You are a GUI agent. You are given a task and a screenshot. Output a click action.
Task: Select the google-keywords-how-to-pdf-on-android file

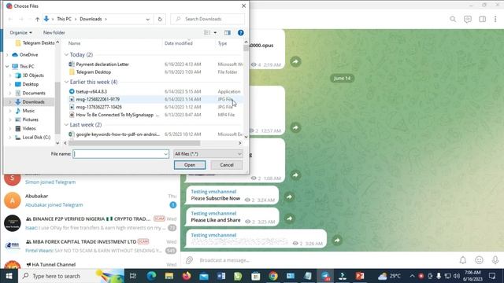(114, 134)
